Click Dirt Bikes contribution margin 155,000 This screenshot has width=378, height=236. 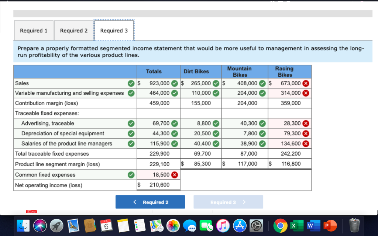[x=201, y=103]
